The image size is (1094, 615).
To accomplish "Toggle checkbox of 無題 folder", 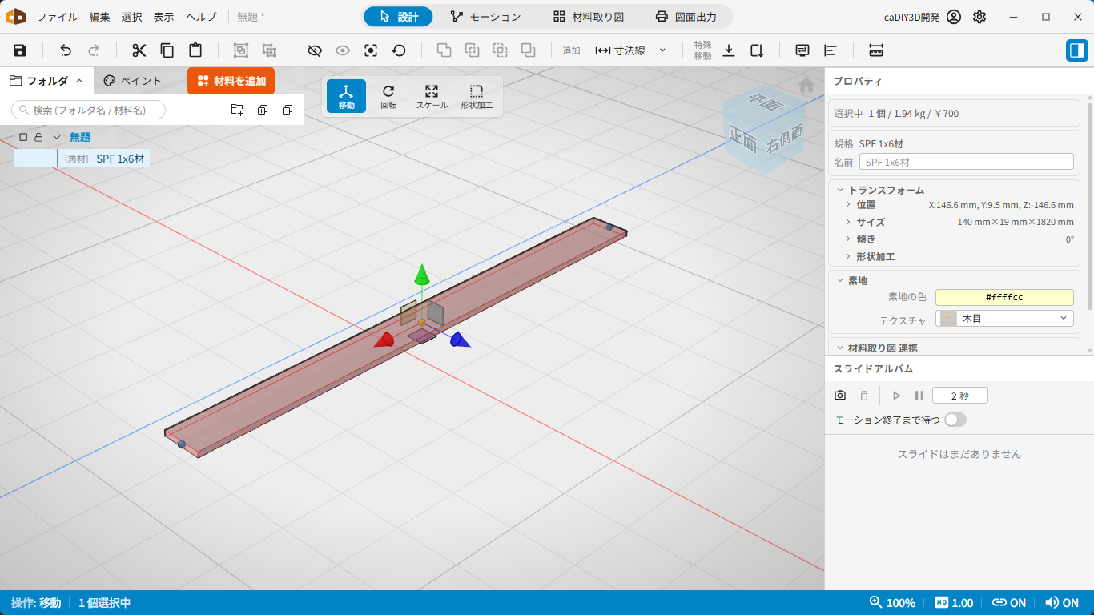I will pos(23,137).
